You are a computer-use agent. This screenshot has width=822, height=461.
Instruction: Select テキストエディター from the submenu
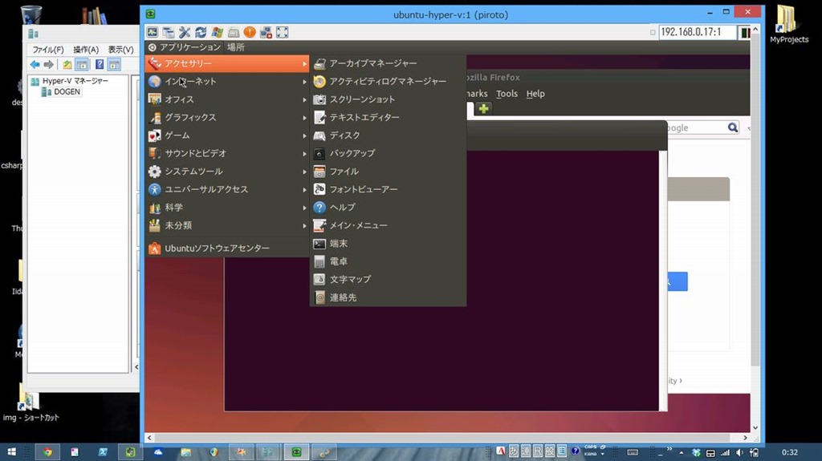point(364,118)
